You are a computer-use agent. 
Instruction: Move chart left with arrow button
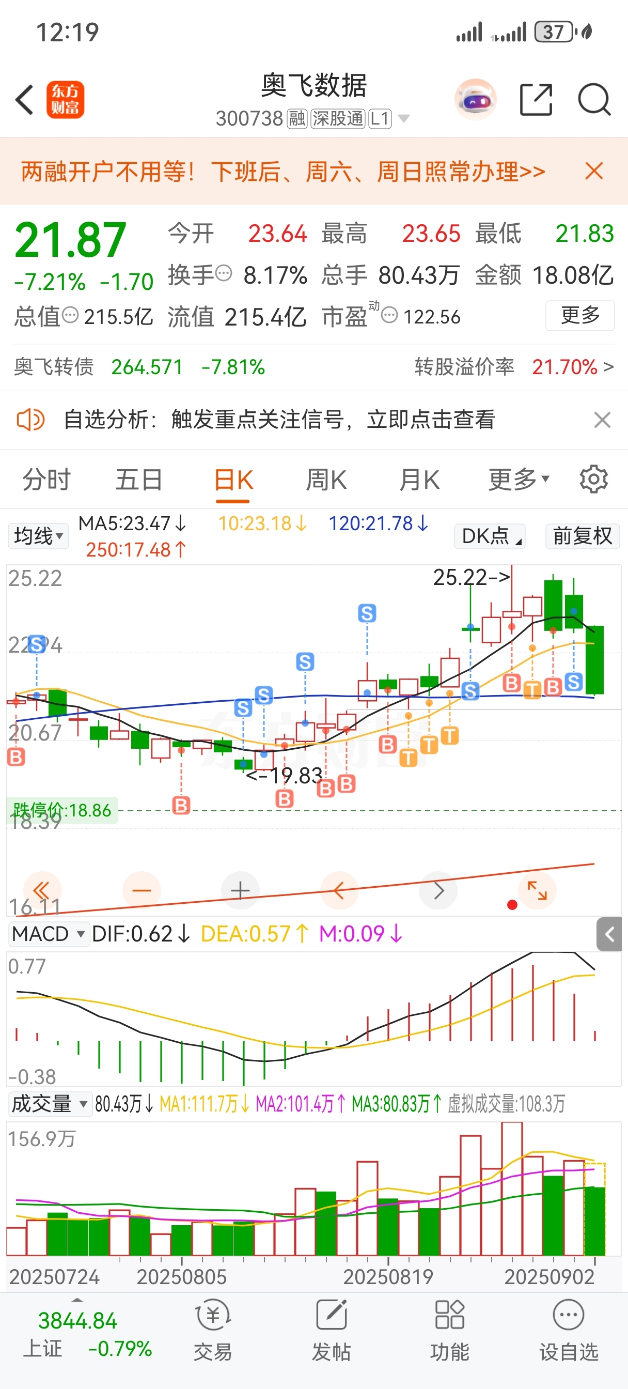tap(339, 890)
